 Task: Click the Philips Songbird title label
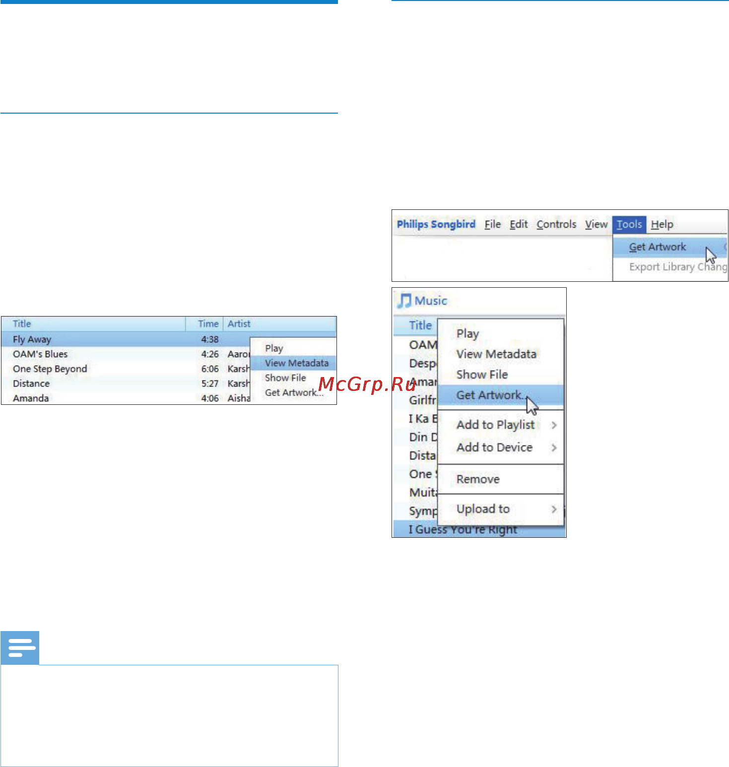click(436, 224)
